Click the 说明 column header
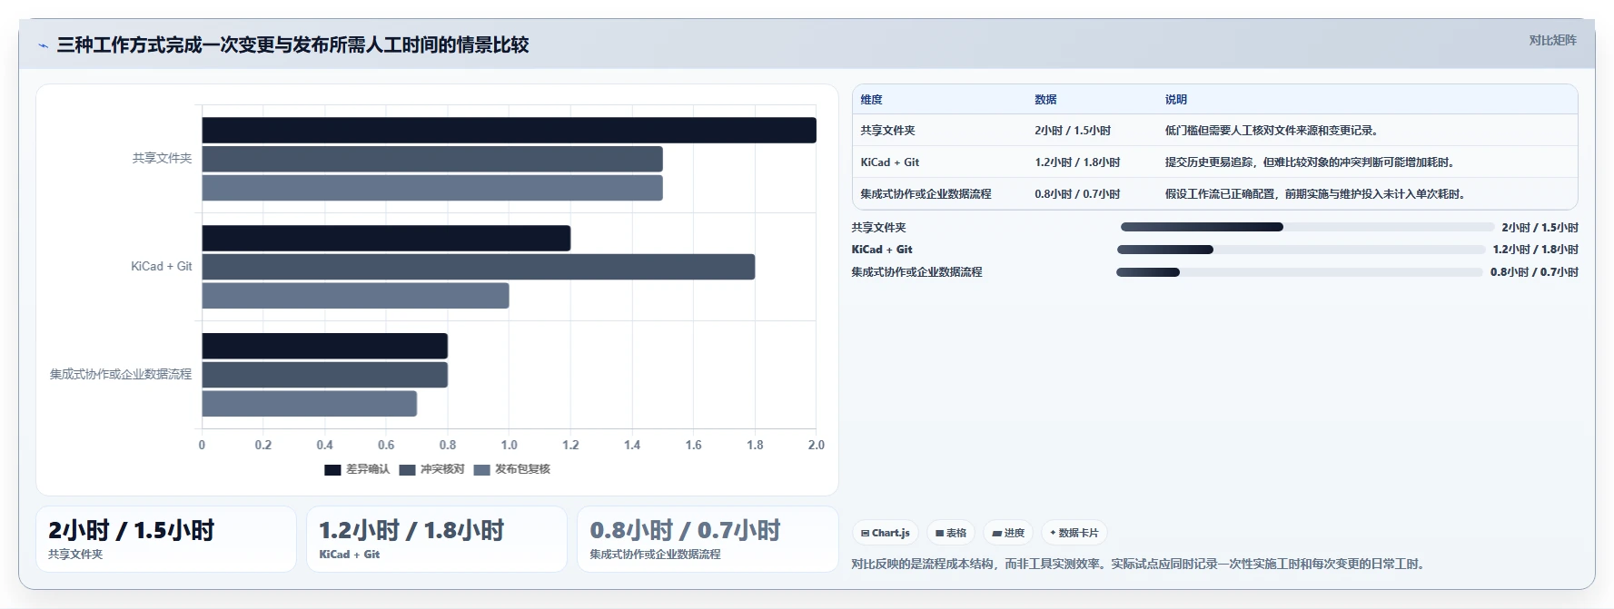This screenshot has height=609, width=1614. (x=1176, y=100)
